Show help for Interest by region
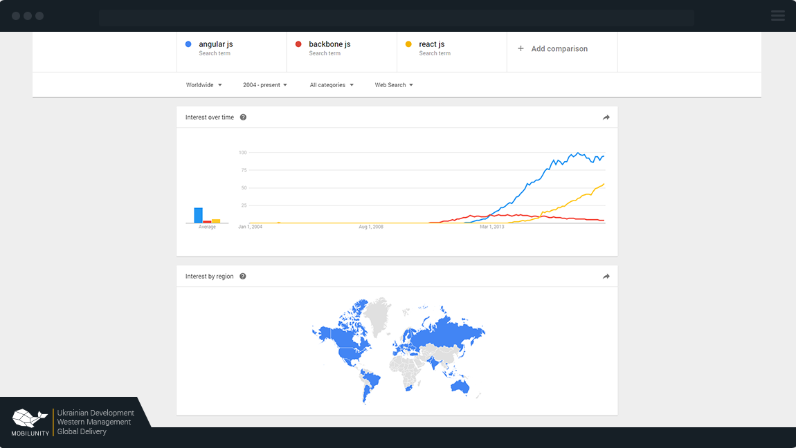This screenshot has width=796, height=448. pos(243,277)
